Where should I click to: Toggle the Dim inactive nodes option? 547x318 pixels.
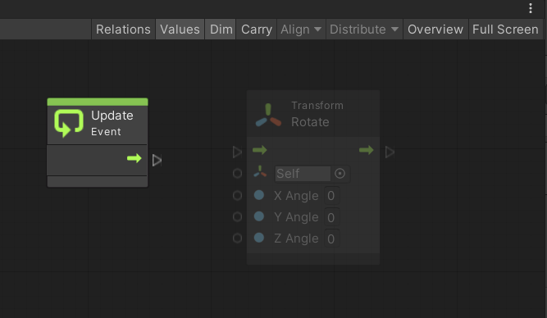tap(221, 30)
